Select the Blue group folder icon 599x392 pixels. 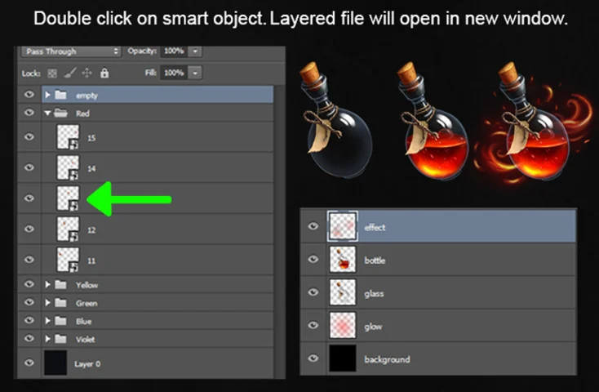[x=60, y=320]
